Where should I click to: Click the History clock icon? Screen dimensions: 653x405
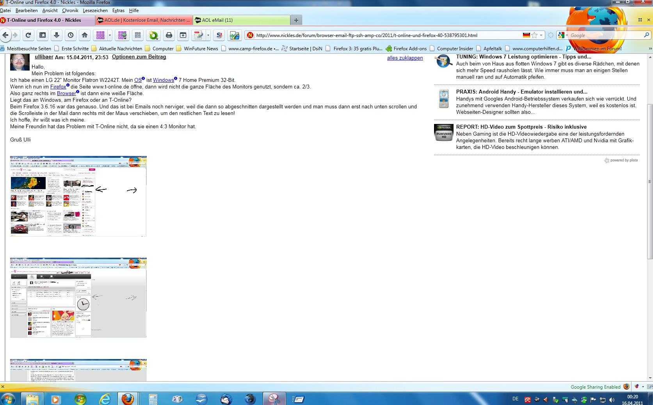tap(71, 35)
